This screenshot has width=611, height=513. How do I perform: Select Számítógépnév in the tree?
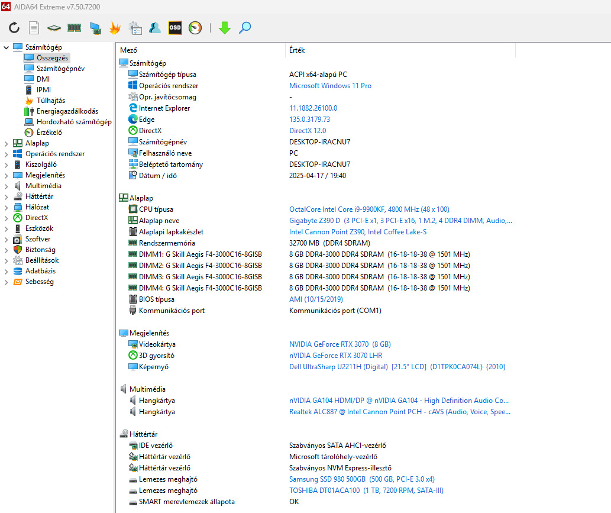(x=60, y=68)
